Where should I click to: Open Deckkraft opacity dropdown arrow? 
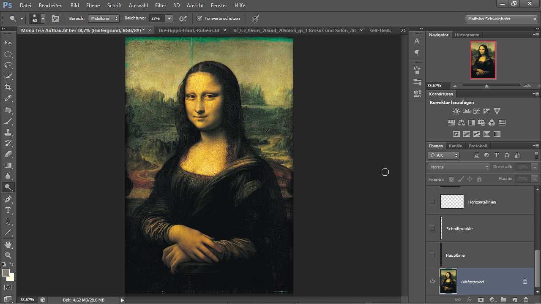click(535, 167)
